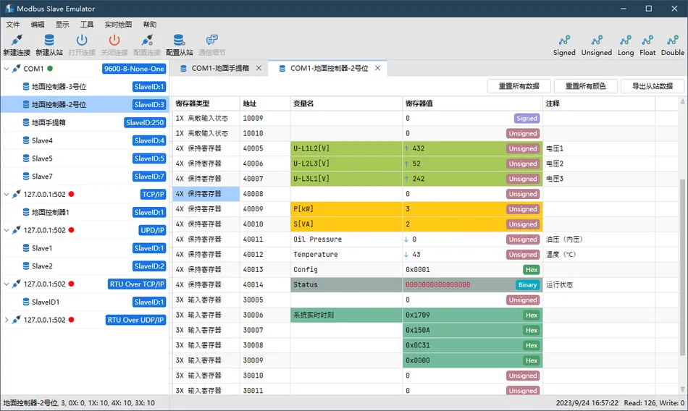Click the 新建从站 toolbar icon
Screen dimensions: 688x411
(x=49, y=41)
